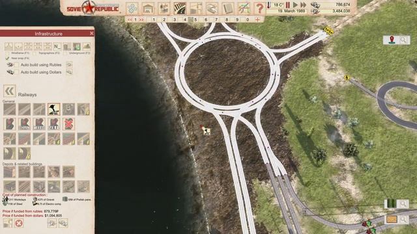This screenshot has width=417, height=234.
Task: Click the Railways heading label
Action: pos(27,95)
